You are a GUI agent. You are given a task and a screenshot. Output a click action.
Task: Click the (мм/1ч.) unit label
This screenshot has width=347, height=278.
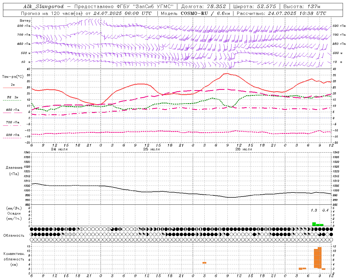click(x=14, y=219)
